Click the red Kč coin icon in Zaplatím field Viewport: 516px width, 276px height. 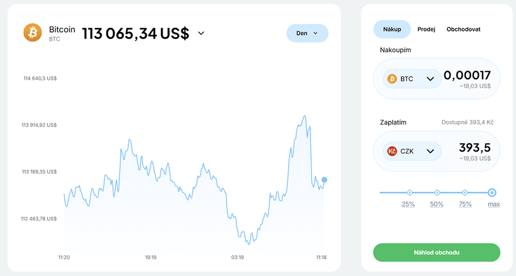(392, 151)
